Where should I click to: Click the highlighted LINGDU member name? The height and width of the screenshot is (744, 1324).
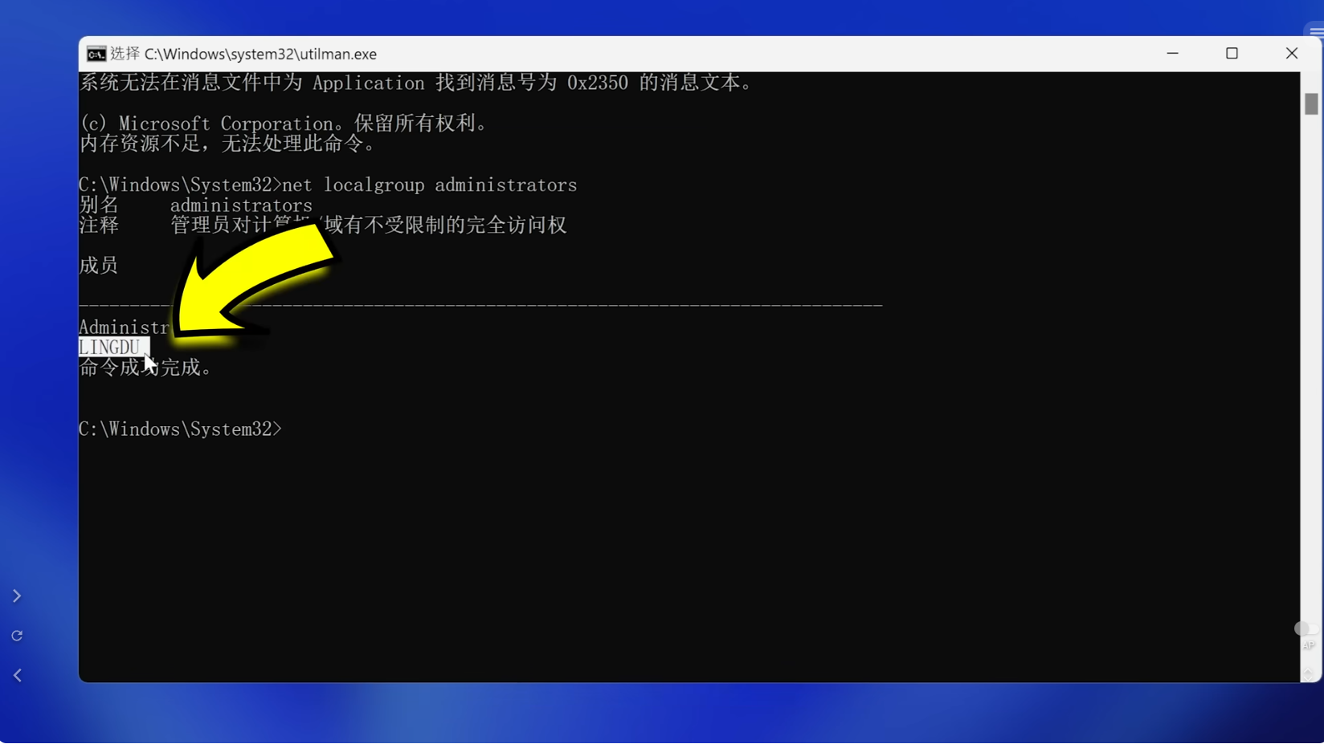pyautogui.click(x=111, y=348)
